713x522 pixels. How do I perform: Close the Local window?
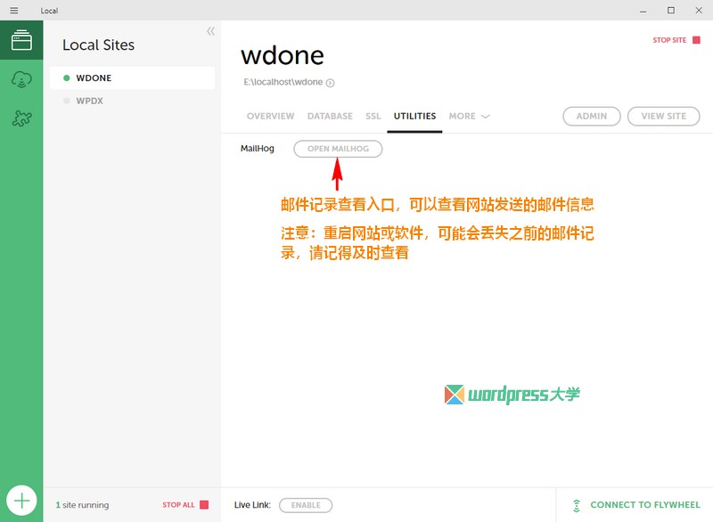(699, 11)
